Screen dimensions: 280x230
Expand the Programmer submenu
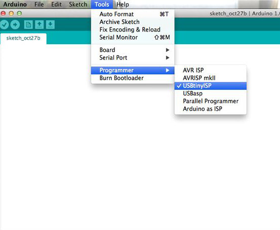click(133, 70)
